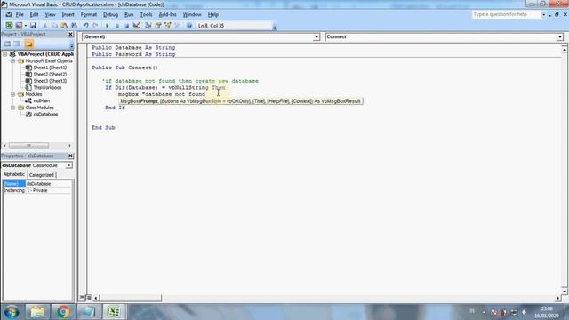Click the Toolbox toolbar icon
569x320 pixels.
click(x=178, y=26)
